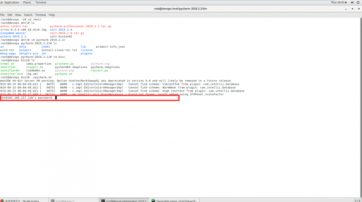Open the Places menu in top bar
The width and height of the screenshot is (362, 202).
[27, 3]
